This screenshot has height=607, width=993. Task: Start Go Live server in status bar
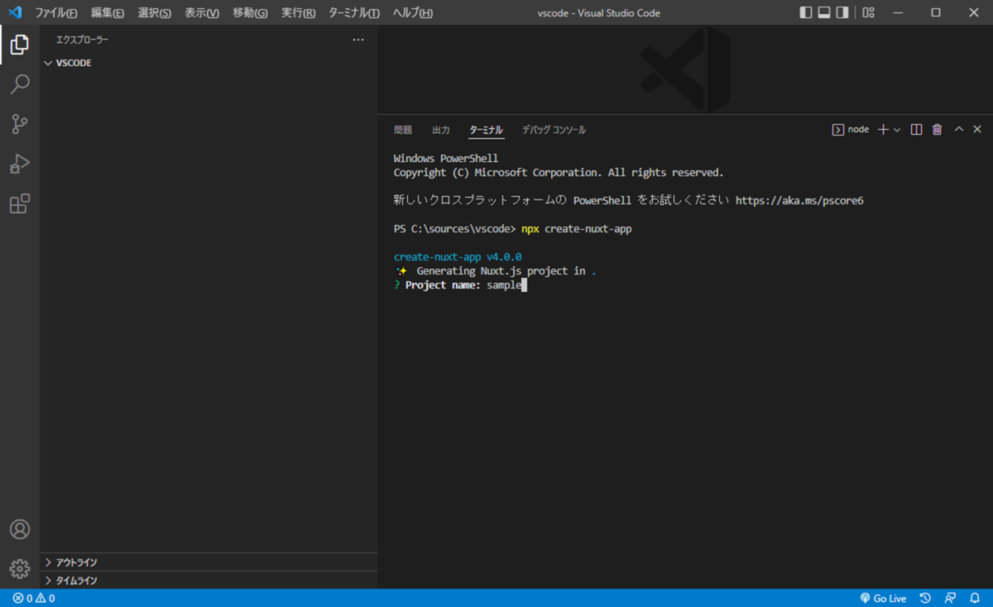click(x=883, y=598)
